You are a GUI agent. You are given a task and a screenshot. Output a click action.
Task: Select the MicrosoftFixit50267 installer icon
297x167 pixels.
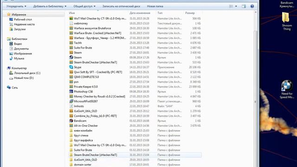71,101
